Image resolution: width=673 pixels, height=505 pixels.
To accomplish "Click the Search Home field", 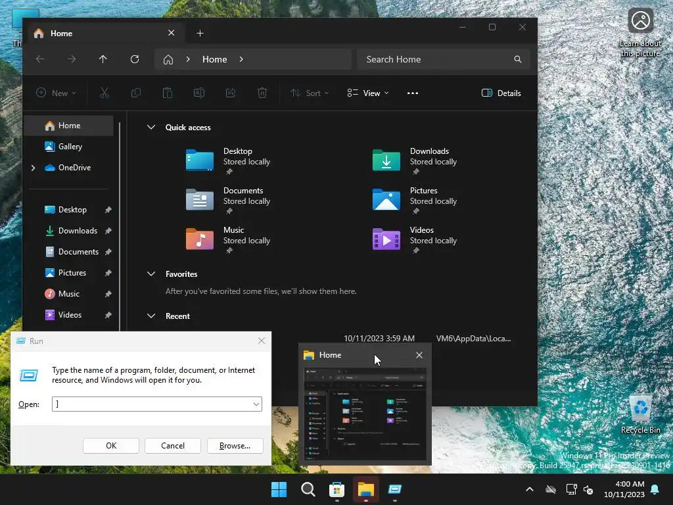I will 444,59.
